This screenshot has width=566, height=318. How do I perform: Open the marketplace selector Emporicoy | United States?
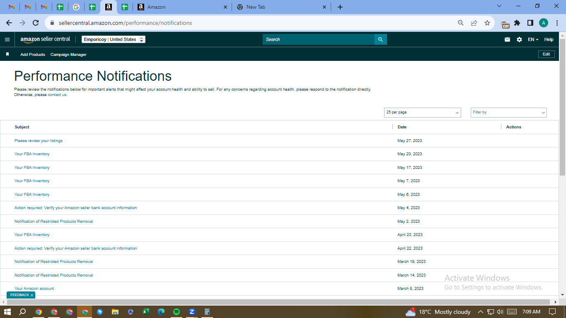(114, 39)
